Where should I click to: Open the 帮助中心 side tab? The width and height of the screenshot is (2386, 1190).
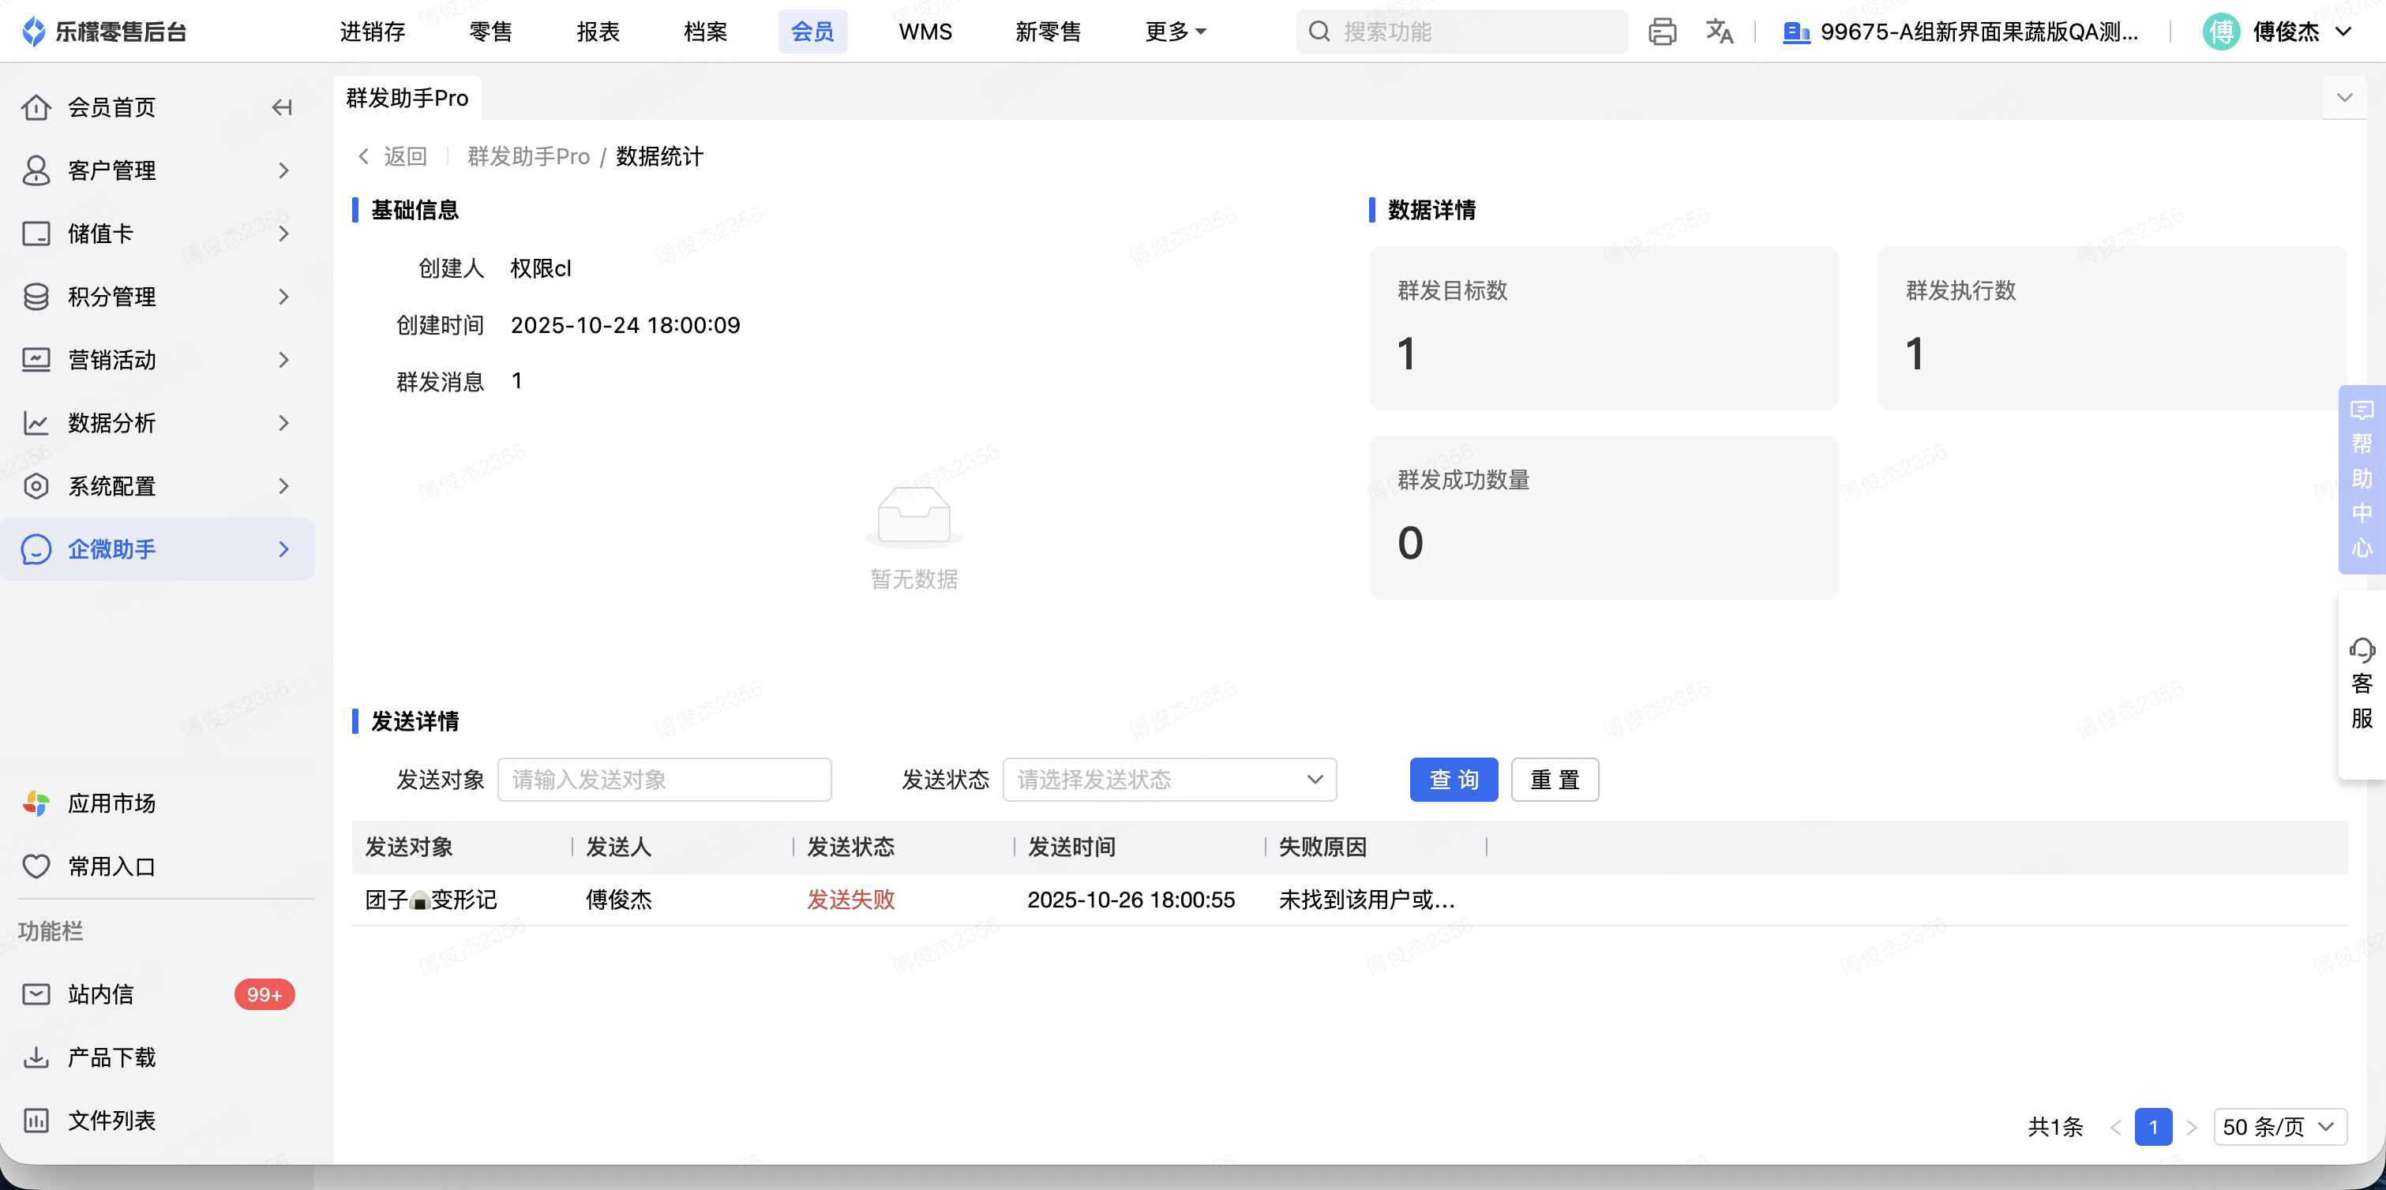point(2361,480)
